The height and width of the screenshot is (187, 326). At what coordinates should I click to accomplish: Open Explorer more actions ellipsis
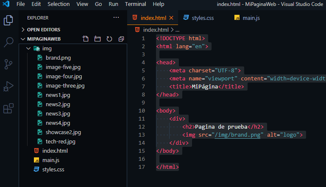coord(116,17)
